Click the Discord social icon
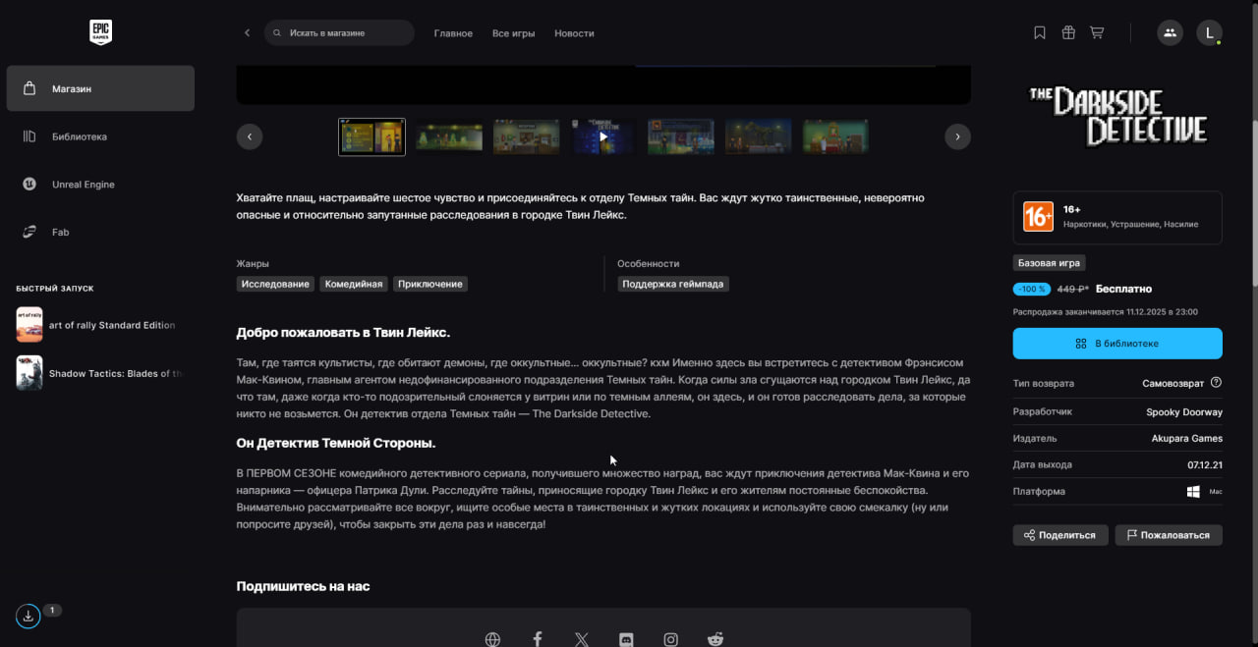This screenshot has width=1258, height=647. 626,639
